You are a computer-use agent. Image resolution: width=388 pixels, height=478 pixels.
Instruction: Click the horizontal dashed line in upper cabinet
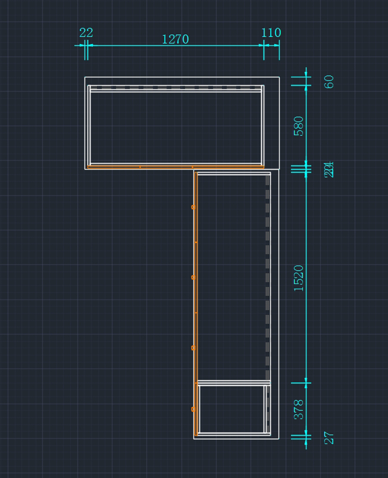[x=175, y=87]
